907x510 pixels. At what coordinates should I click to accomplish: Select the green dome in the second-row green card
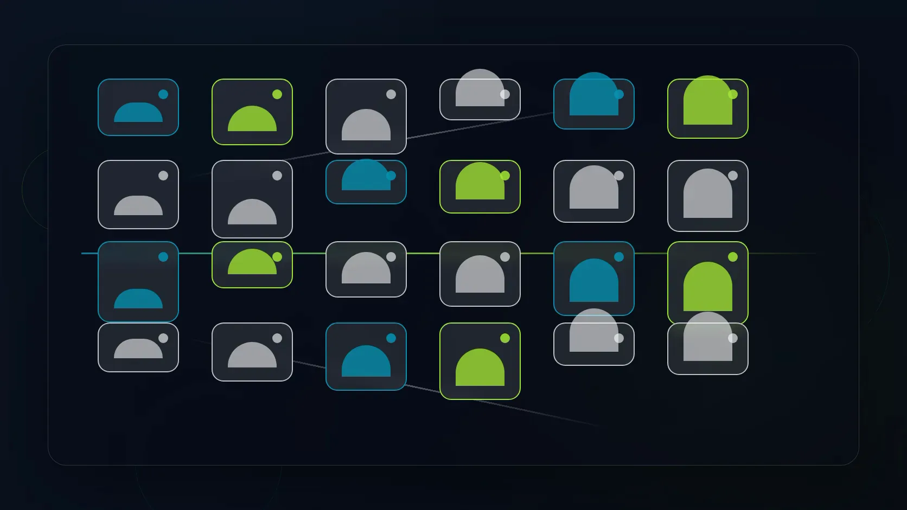(480, 181)
